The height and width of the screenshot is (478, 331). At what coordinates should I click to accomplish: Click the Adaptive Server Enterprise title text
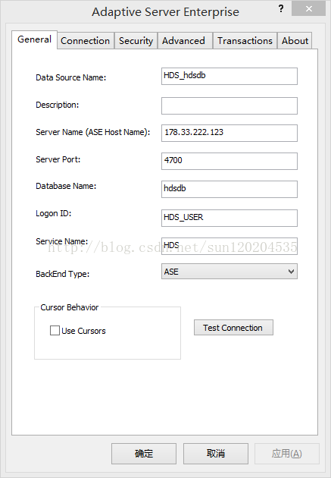pos(165,12)
